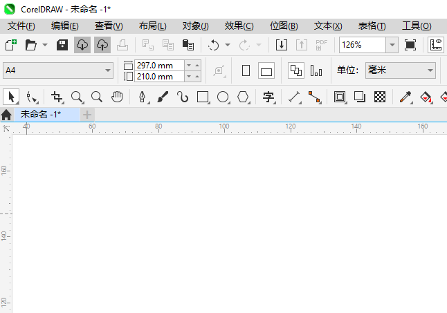The width and height of the screenshot is (447, 313).
Task: Click the Publish to PDF icon
Action: click(x=321, y=45)
